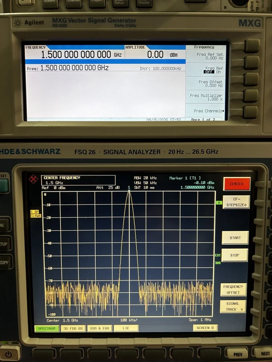Screen dimensions: 272x362
Task: Switch to the GSM & EVO tab
Action: click(x=100, y=328)
